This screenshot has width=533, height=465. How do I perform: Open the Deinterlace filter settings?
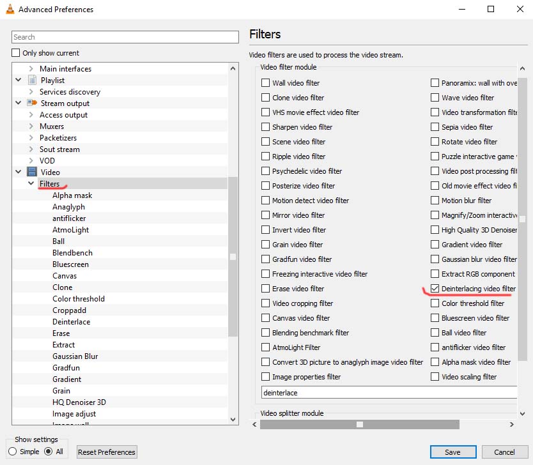(72, 322)
